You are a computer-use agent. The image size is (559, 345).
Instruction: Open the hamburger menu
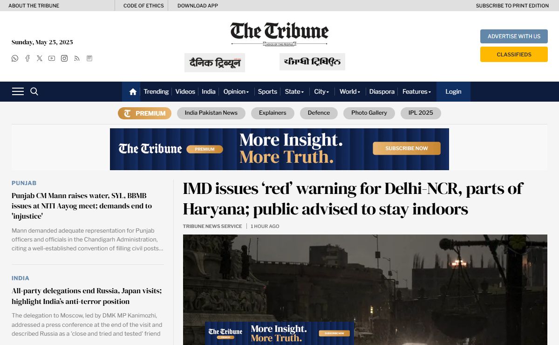click(x=18, y=91)
